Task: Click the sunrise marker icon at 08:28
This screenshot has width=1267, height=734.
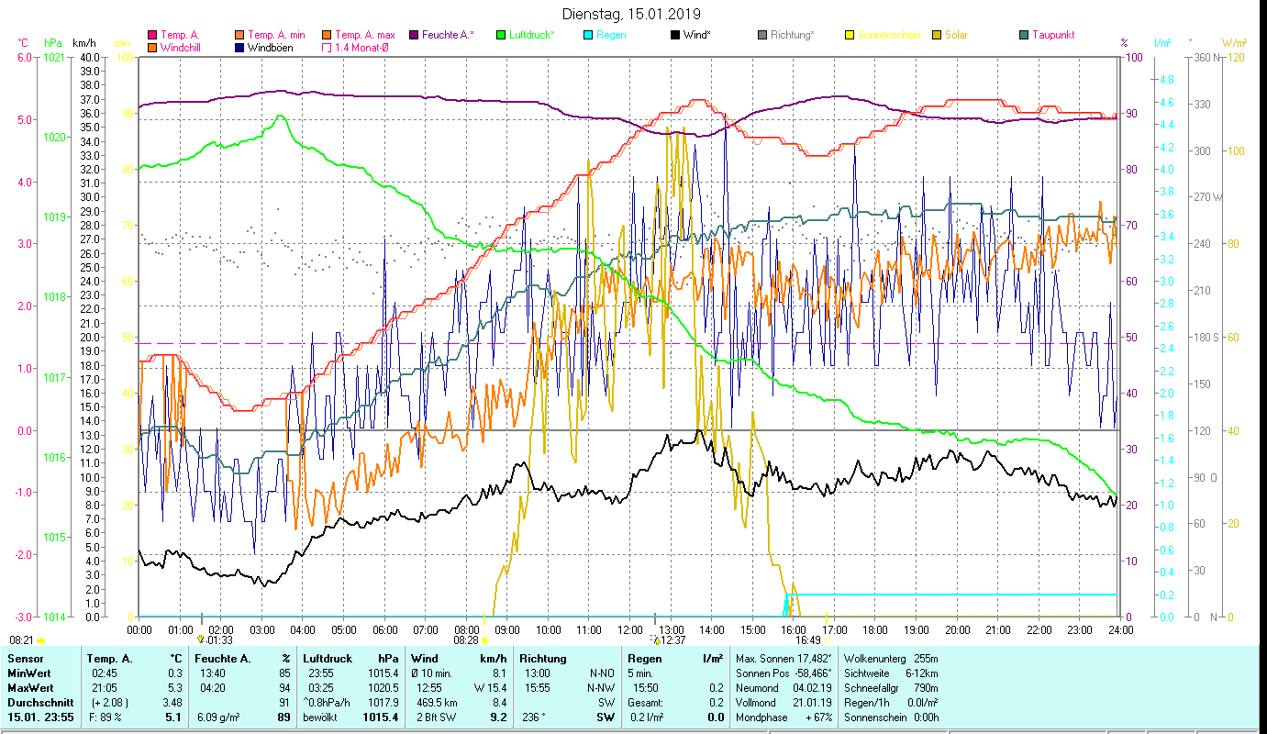Action: point(484,639)
